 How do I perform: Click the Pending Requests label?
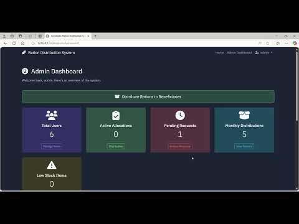pyautogui.click(x=180, y=126)
